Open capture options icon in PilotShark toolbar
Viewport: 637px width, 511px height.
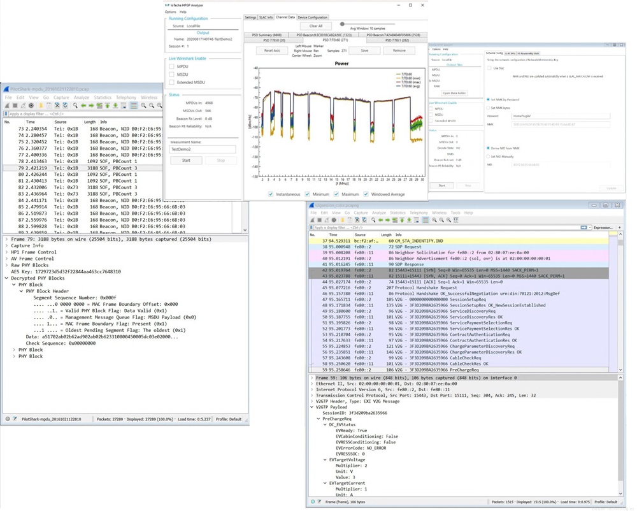tap(31, 106)
